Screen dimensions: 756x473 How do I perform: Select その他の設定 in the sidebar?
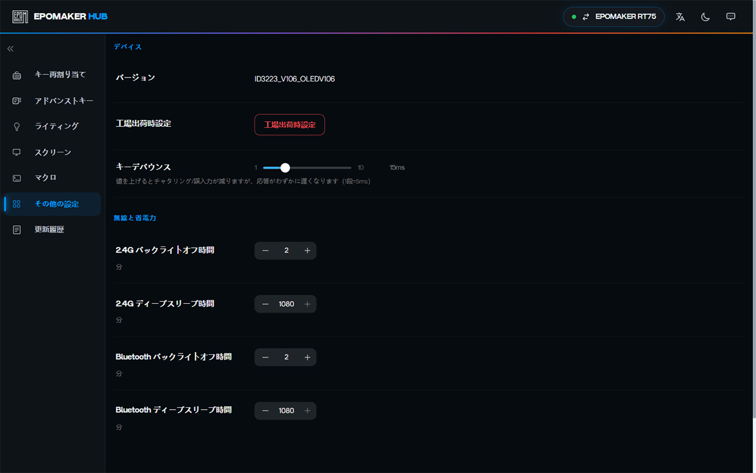tap(53, 204)
